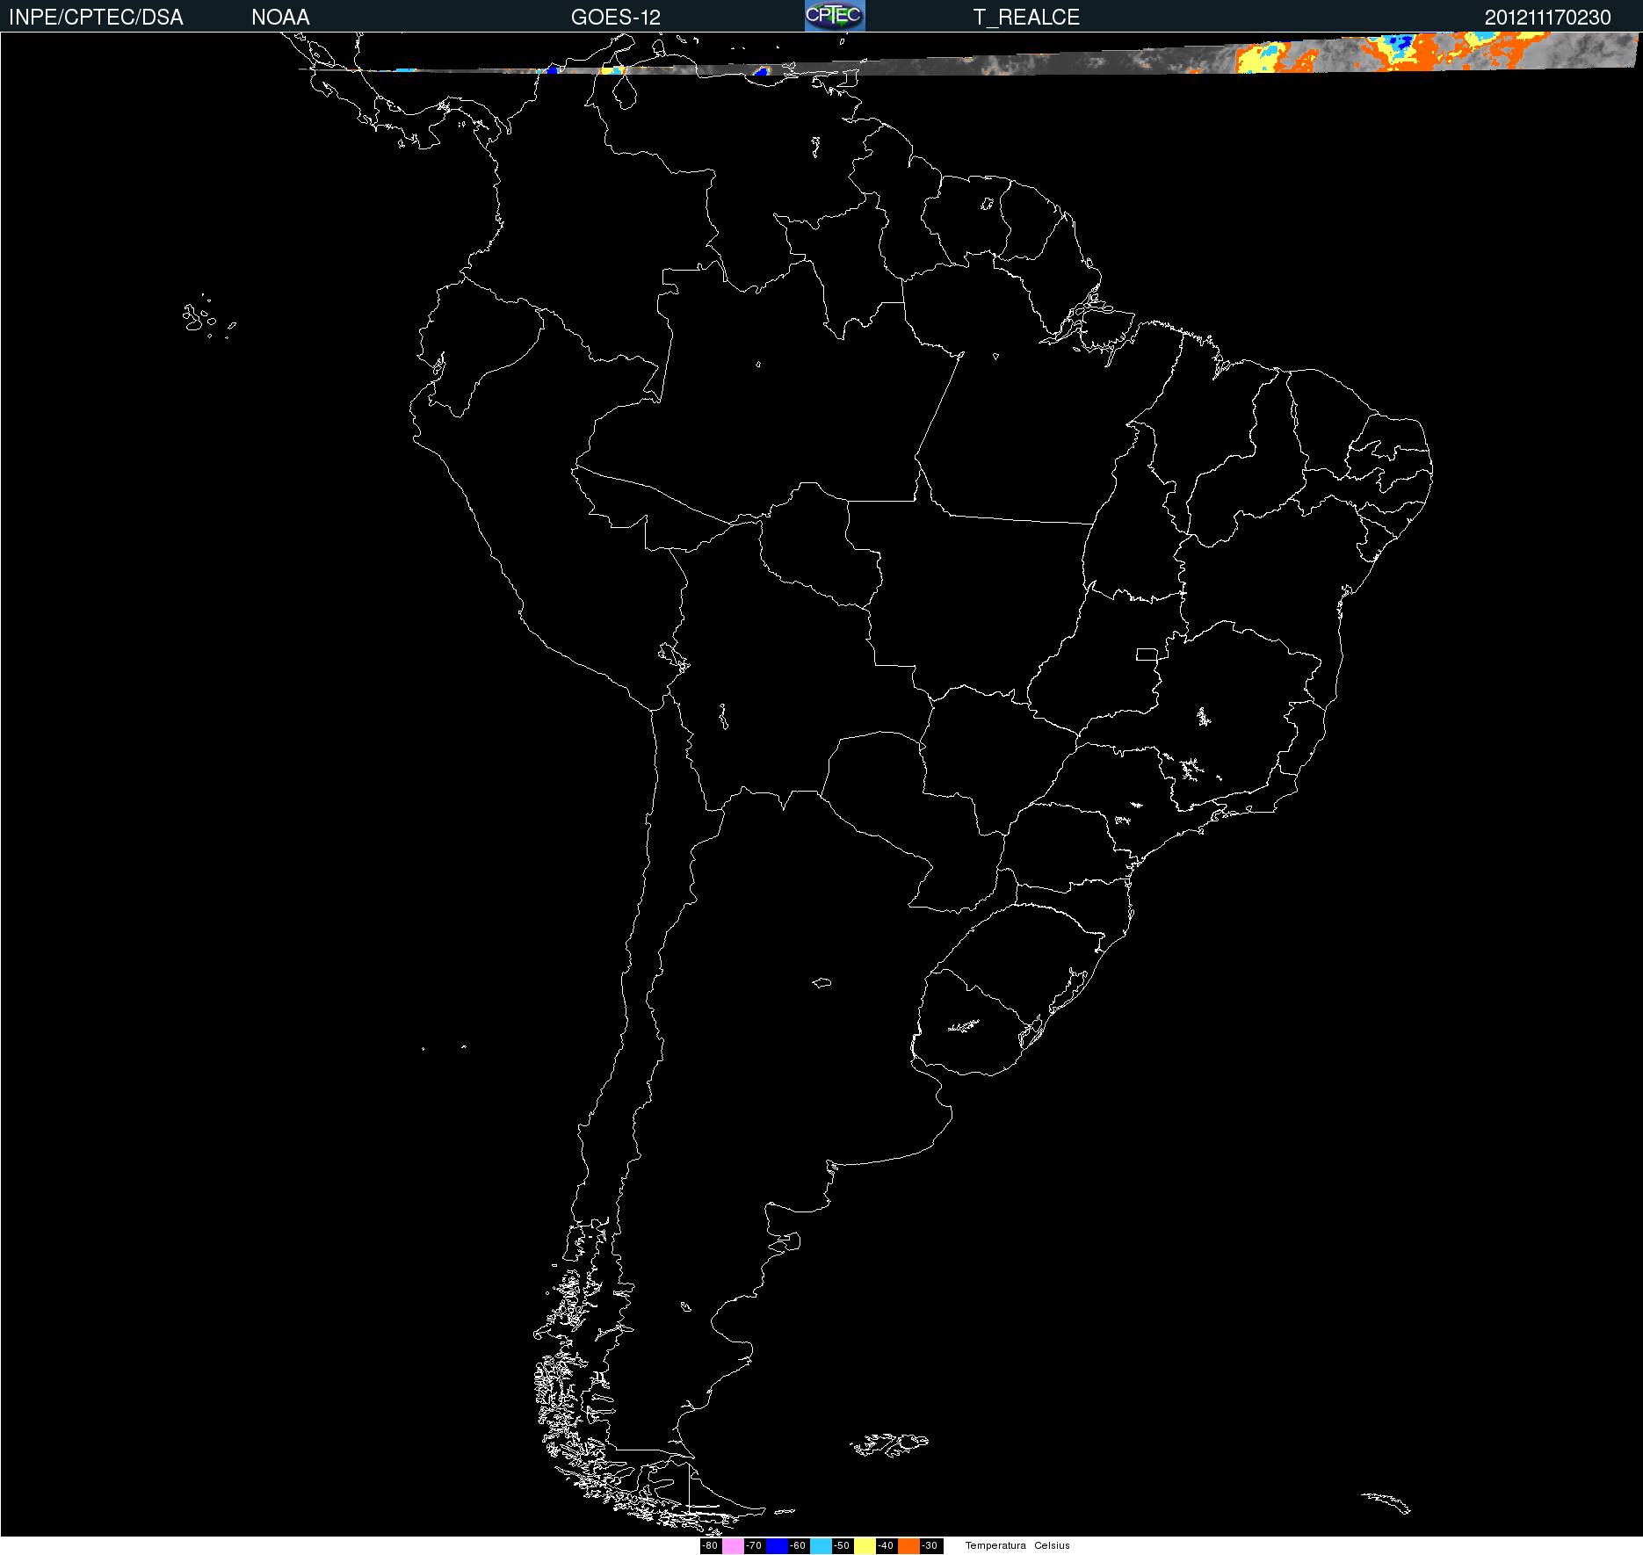Screen dimensions: 1643x1555
Task: Click the -30 legend value
Action: click(x=930, y=1545)
